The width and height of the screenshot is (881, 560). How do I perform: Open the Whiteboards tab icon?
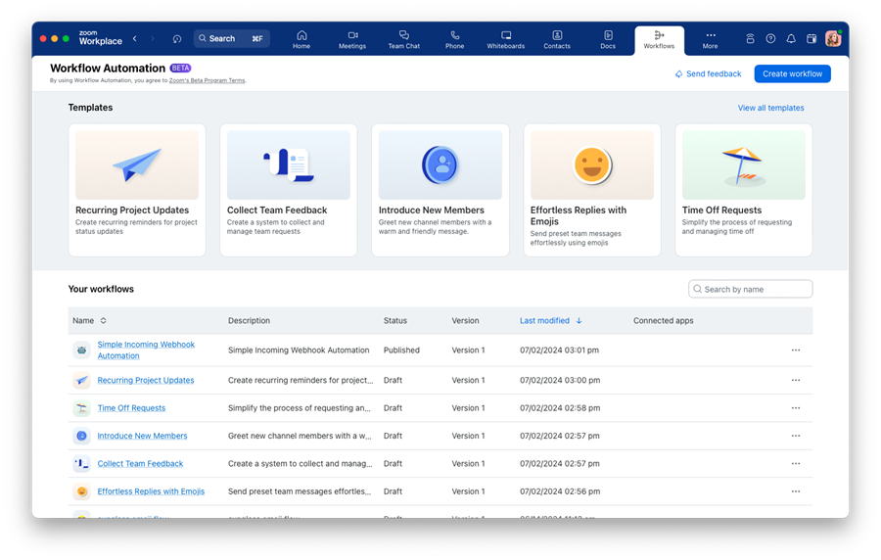coord(506,39)
